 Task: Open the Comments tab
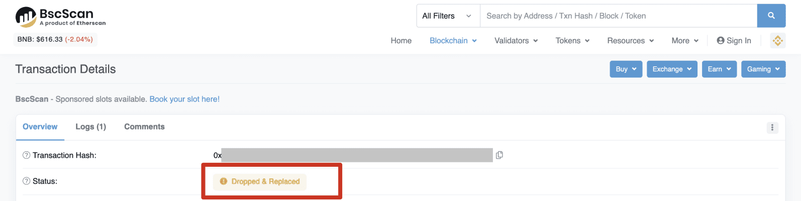click(144, 127)
